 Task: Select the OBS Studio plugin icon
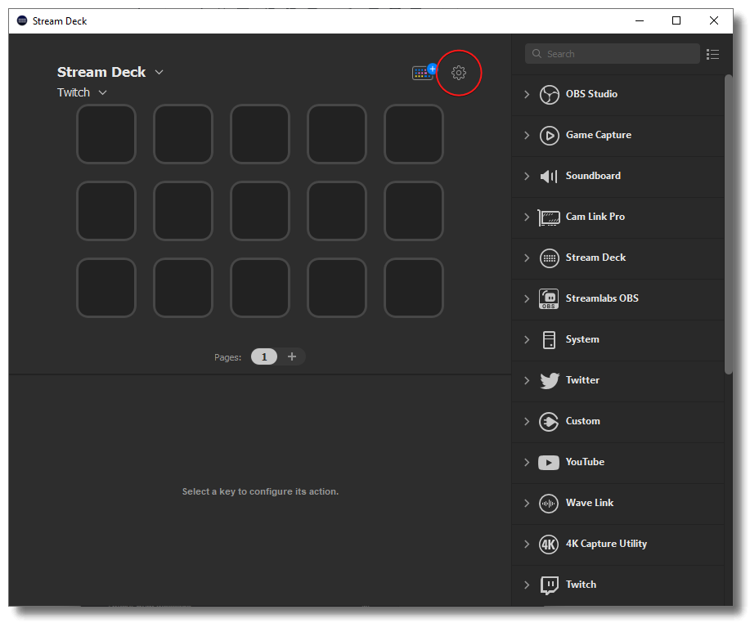(x=549, y=94)
